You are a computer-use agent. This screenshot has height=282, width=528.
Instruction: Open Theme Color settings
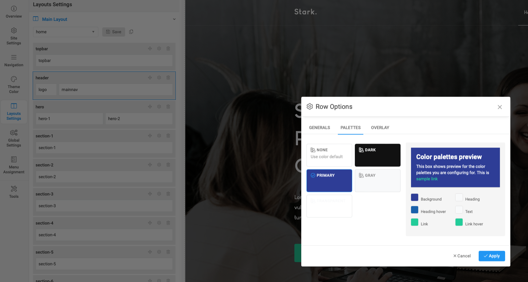point(14,85)
